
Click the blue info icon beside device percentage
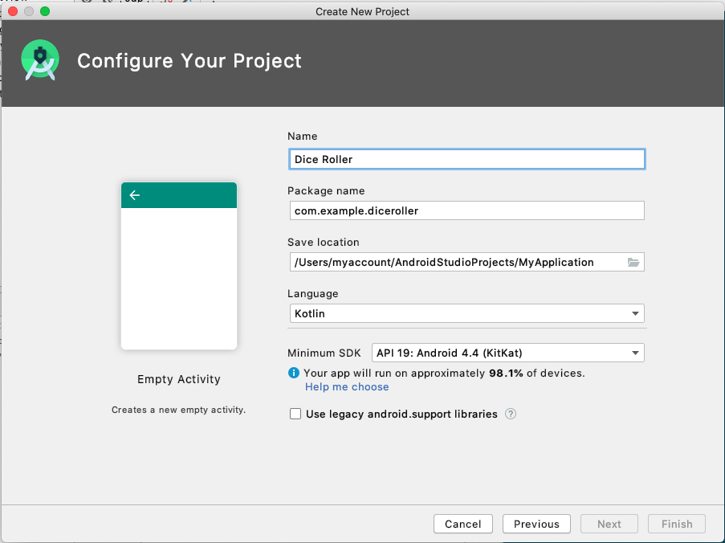pyautogui.click(x=294, y=373)
